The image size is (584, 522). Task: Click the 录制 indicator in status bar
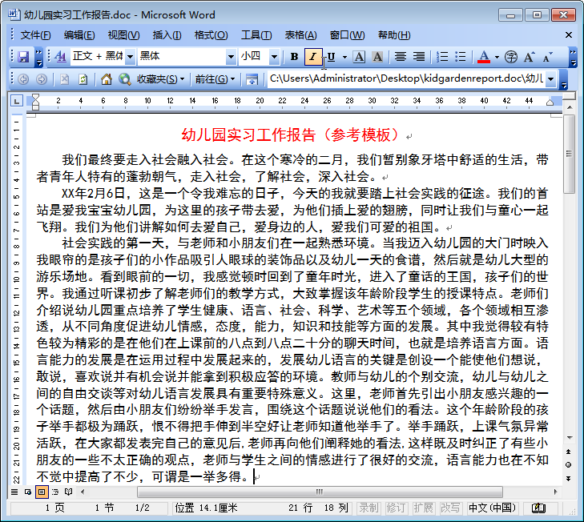click(x=369, y=508)
